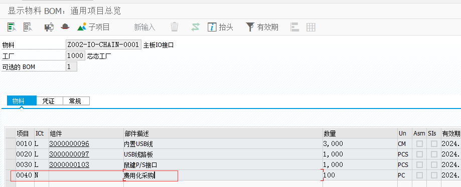The width and height of the screenshot is (461, 187).
Task: Click the trash delete icon
Action: [x=175, y=27]
